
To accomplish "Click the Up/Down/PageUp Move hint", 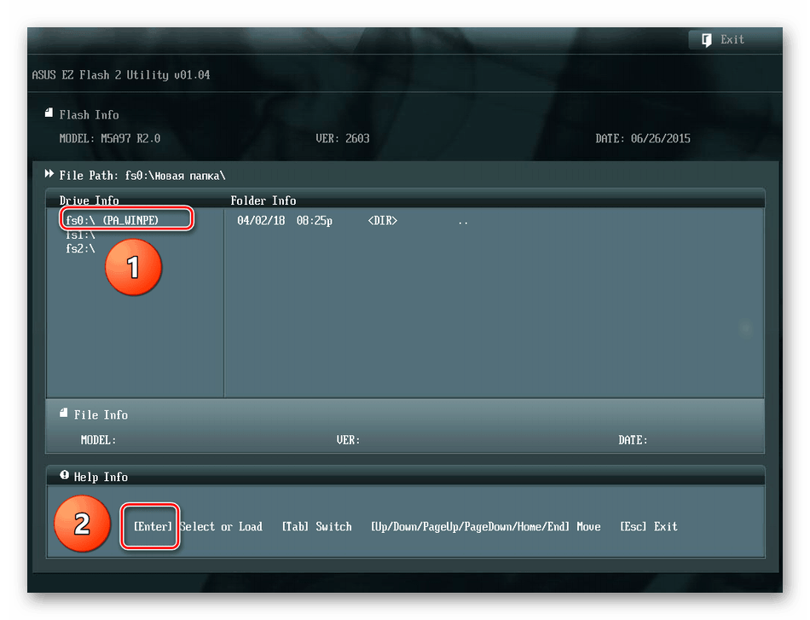I will pos(486,526).
